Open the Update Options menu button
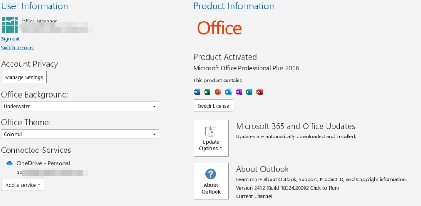This screenshot has width=421, height=206. point(211,138)
